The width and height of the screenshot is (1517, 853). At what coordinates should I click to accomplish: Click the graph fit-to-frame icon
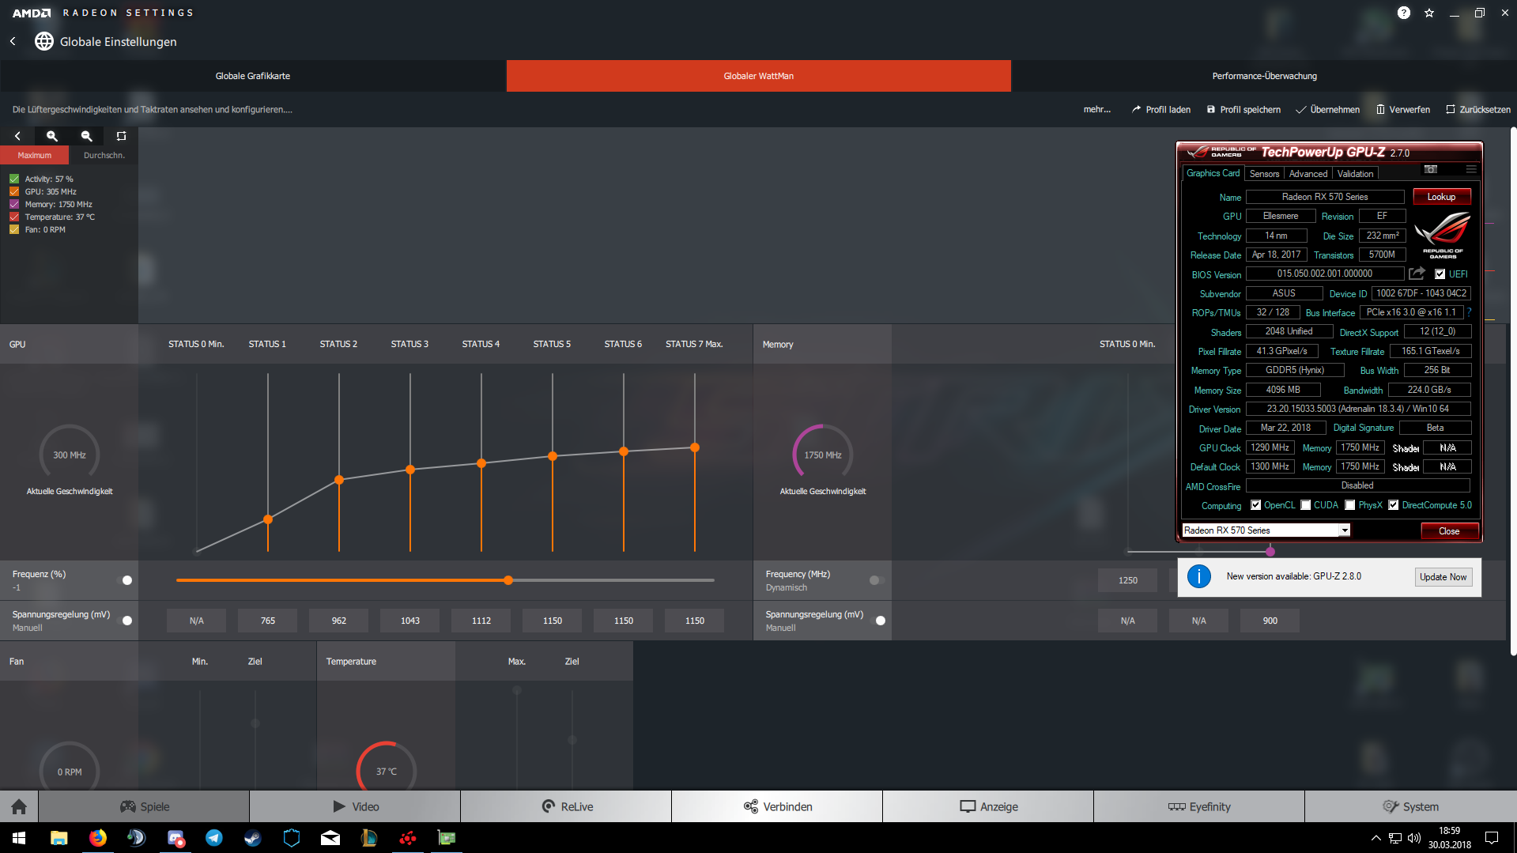pos(121,136)
